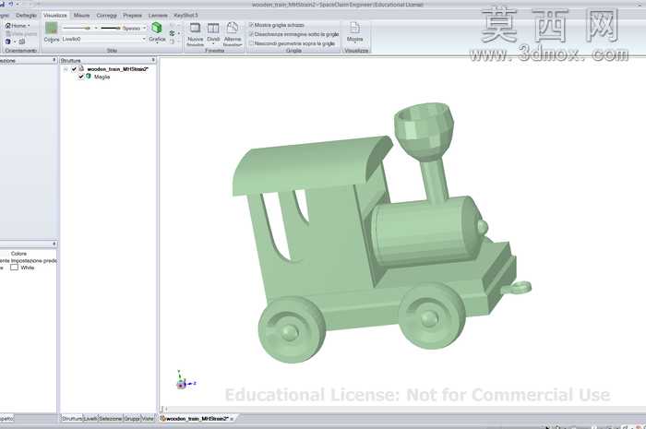The height and width of the screenshot is (429, 646).
Task: Click the document tab's train icon
Action: pos(162,418)
